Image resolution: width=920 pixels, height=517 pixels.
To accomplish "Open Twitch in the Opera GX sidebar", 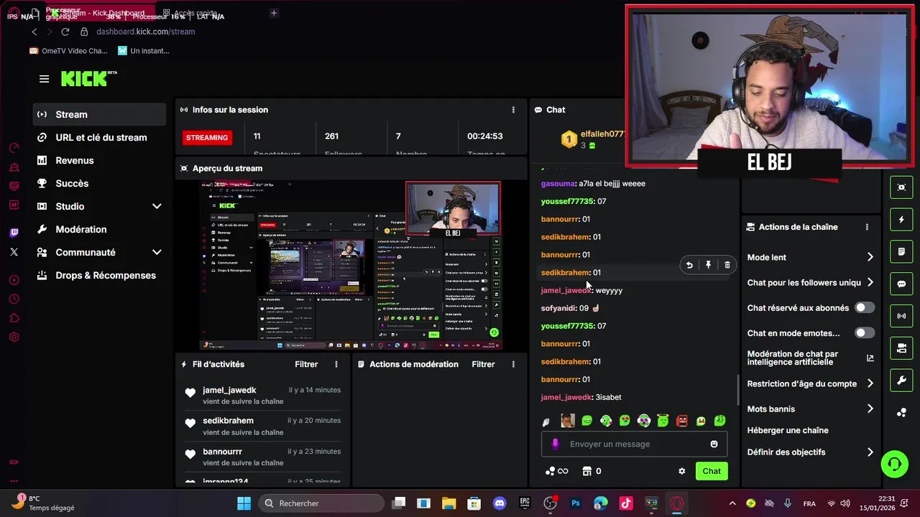I will pos(14,233).
